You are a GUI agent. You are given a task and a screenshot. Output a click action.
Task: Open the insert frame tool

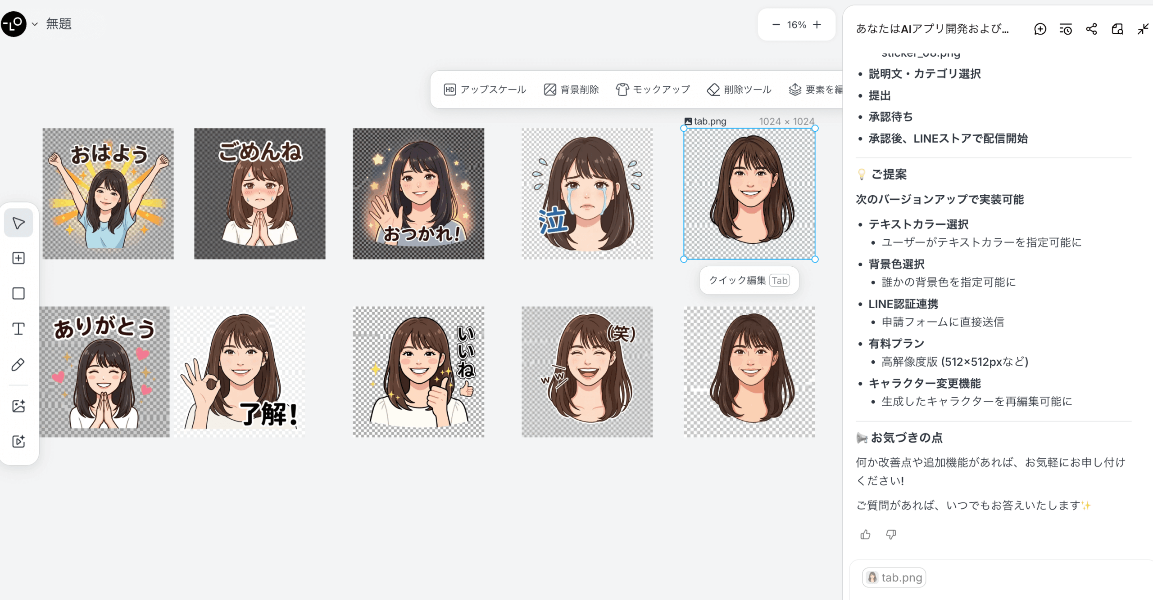point(18,258)
